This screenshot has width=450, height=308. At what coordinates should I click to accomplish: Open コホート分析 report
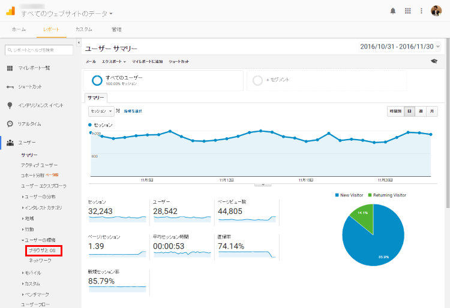click(32, 176)
